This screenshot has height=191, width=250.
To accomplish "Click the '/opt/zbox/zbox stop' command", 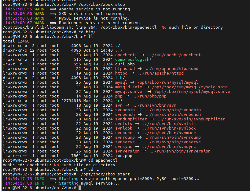I will click(102, 5).
